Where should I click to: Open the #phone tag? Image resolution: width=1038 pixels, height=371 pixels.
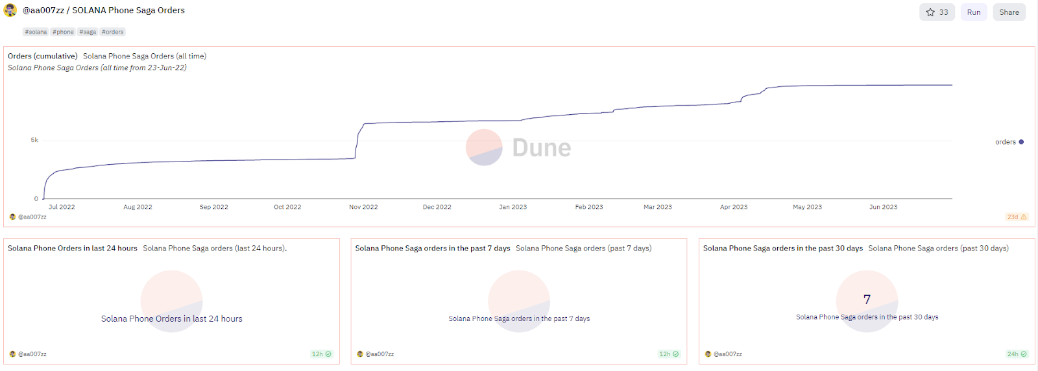click(x=63, y=32)
